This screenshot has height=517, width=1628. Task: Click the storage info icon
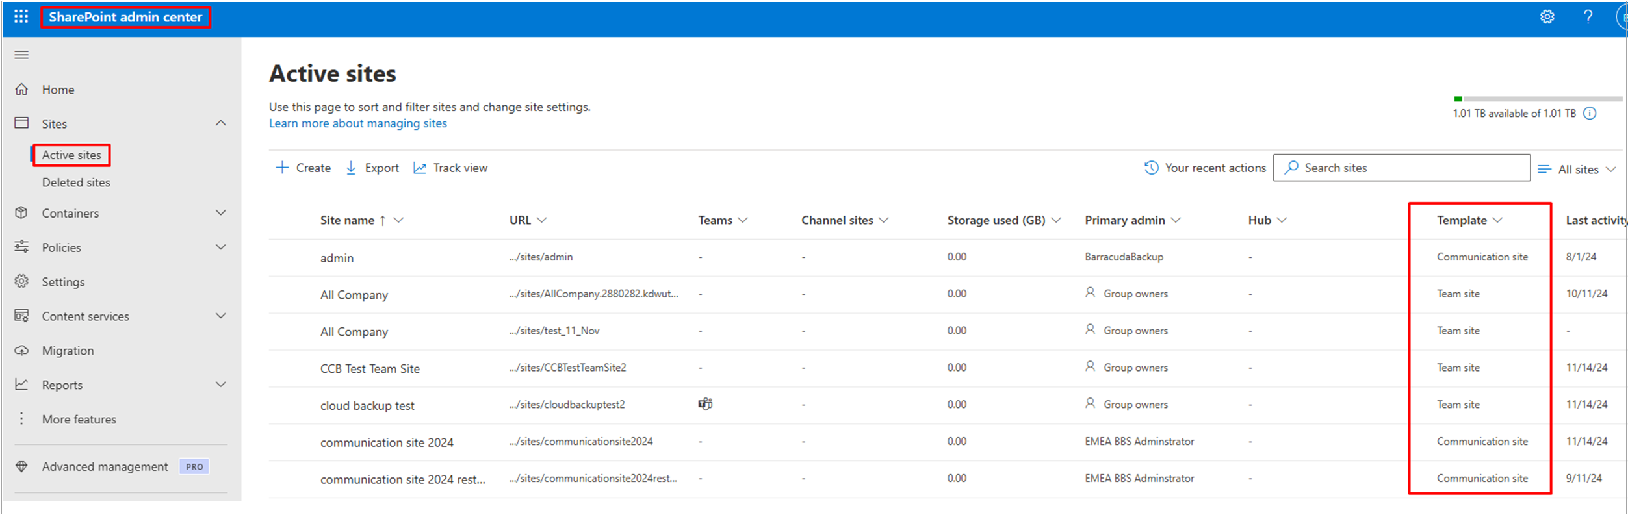click(1590, 114)
